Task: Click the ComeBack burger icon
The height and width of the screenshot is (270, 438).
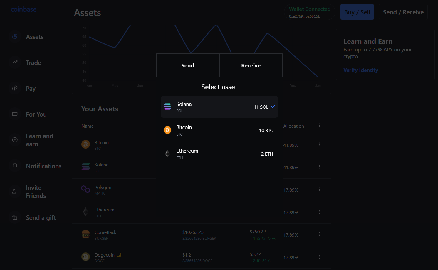Action: tap(85, 234)
